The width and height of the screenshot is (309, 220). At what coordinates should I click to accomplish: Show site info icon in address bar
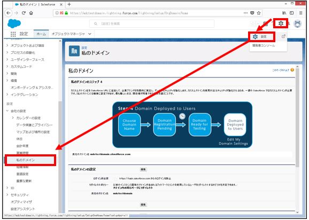[57, 13]
